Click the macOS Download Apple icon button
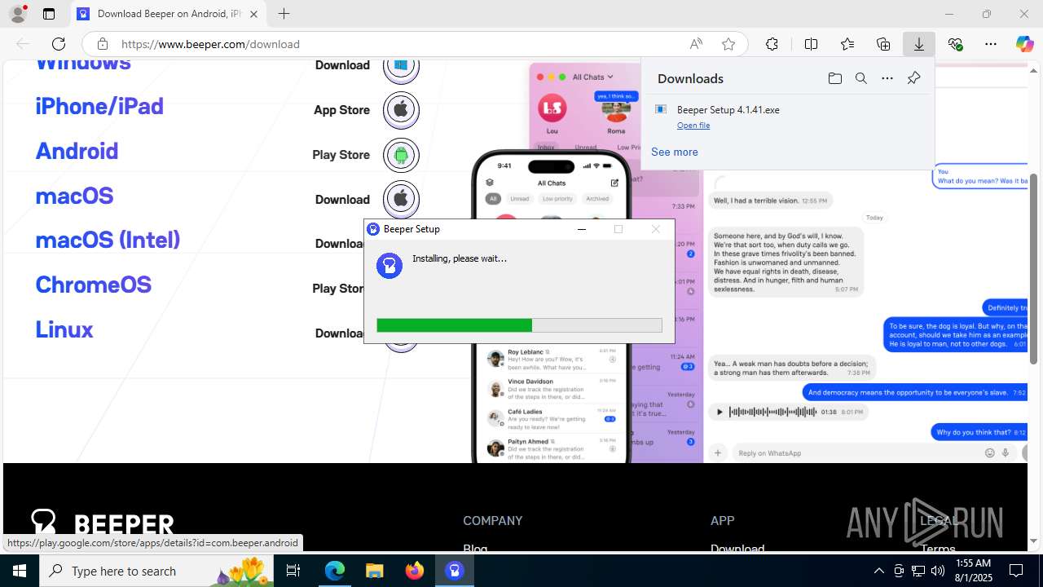 [x=401, y=199]
